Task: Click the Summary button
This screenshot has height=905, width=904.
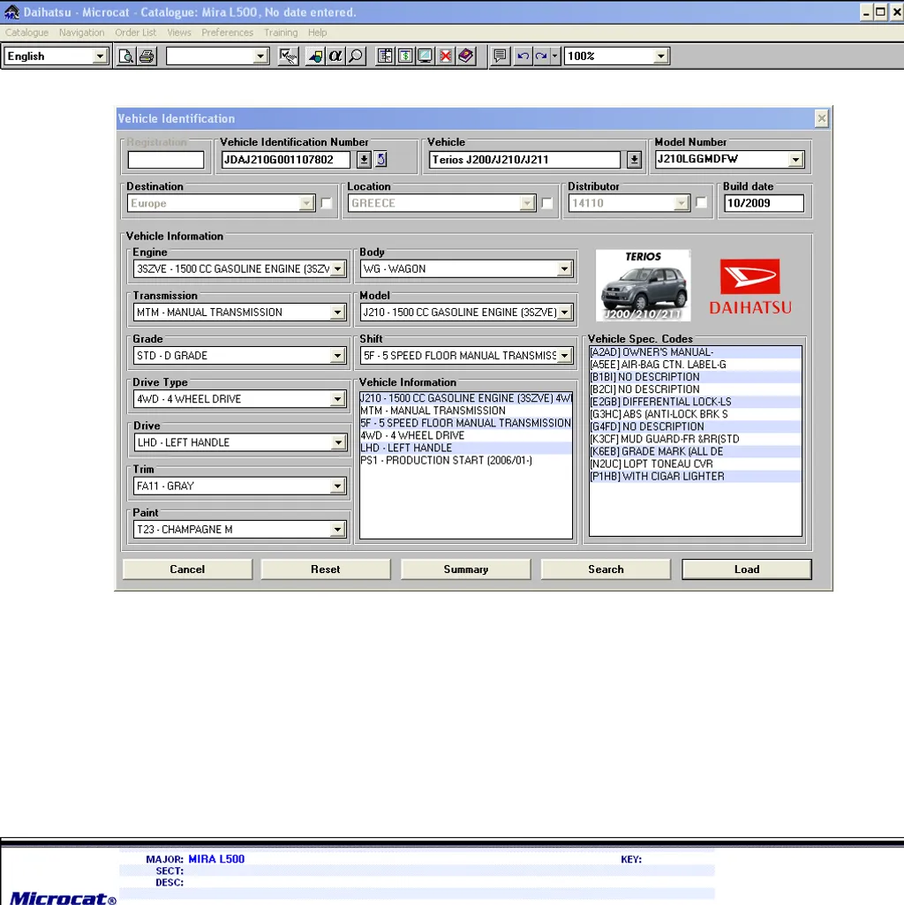Action: coord(466,569)
